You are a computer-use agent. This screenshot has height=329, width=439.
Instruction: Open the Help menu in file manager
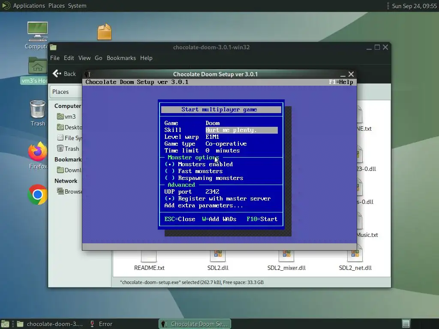click(x=146, y=58)
